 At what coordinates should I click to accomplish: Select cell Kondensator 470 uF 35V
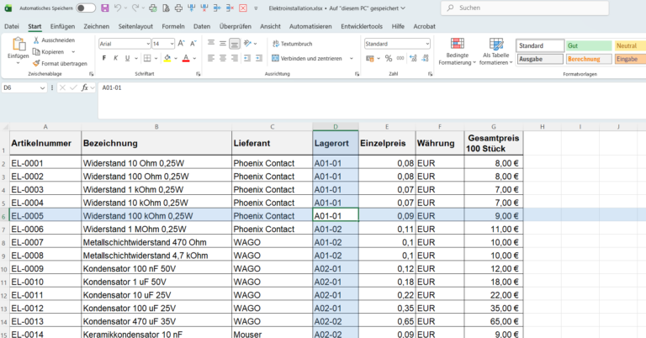[156, 321]
